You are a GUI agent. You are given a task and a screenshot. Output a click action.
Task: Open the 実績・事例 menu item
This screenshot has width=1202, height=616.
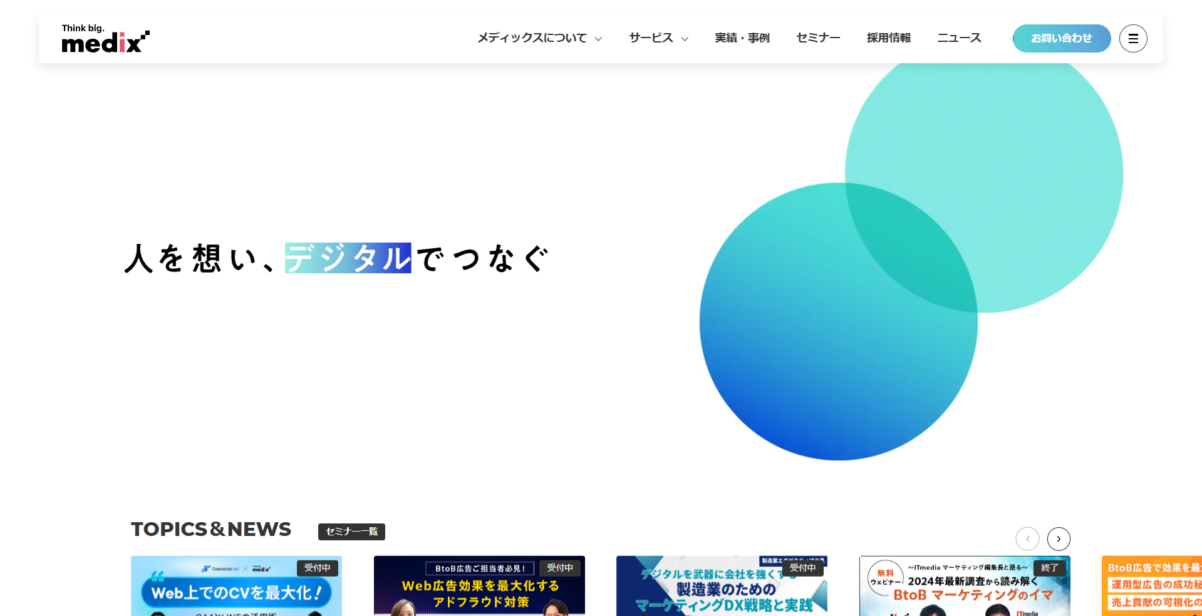pos(742,38)
